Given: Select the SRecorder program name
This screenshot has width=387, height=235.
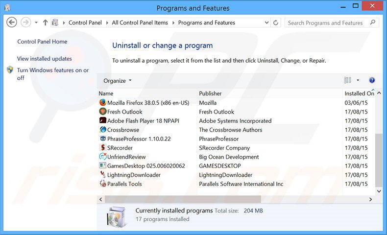Looking at the screenshot, I should coord(120,148).
